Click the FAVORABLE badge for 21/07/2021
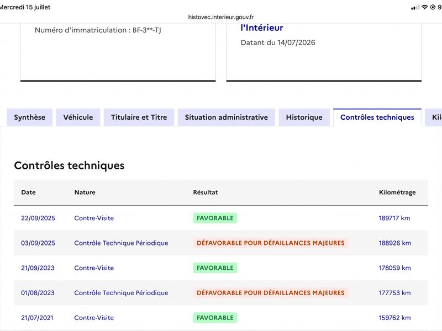Screen dimensions: 442x331 pos(215,318)
